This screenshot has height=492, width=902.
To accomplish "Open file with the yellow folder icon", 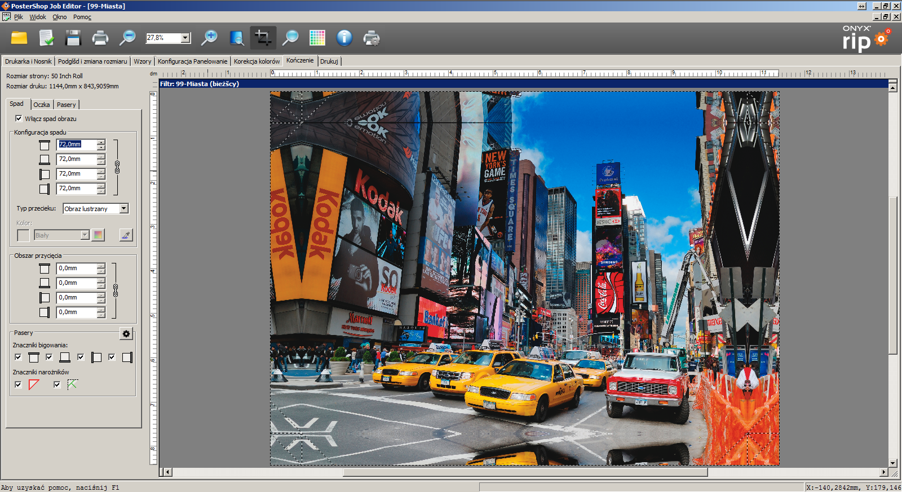I will 19,38.
